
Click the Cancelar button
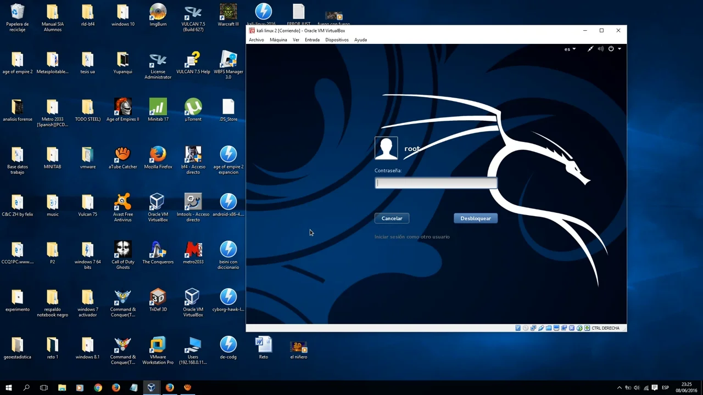coord(392,218)
